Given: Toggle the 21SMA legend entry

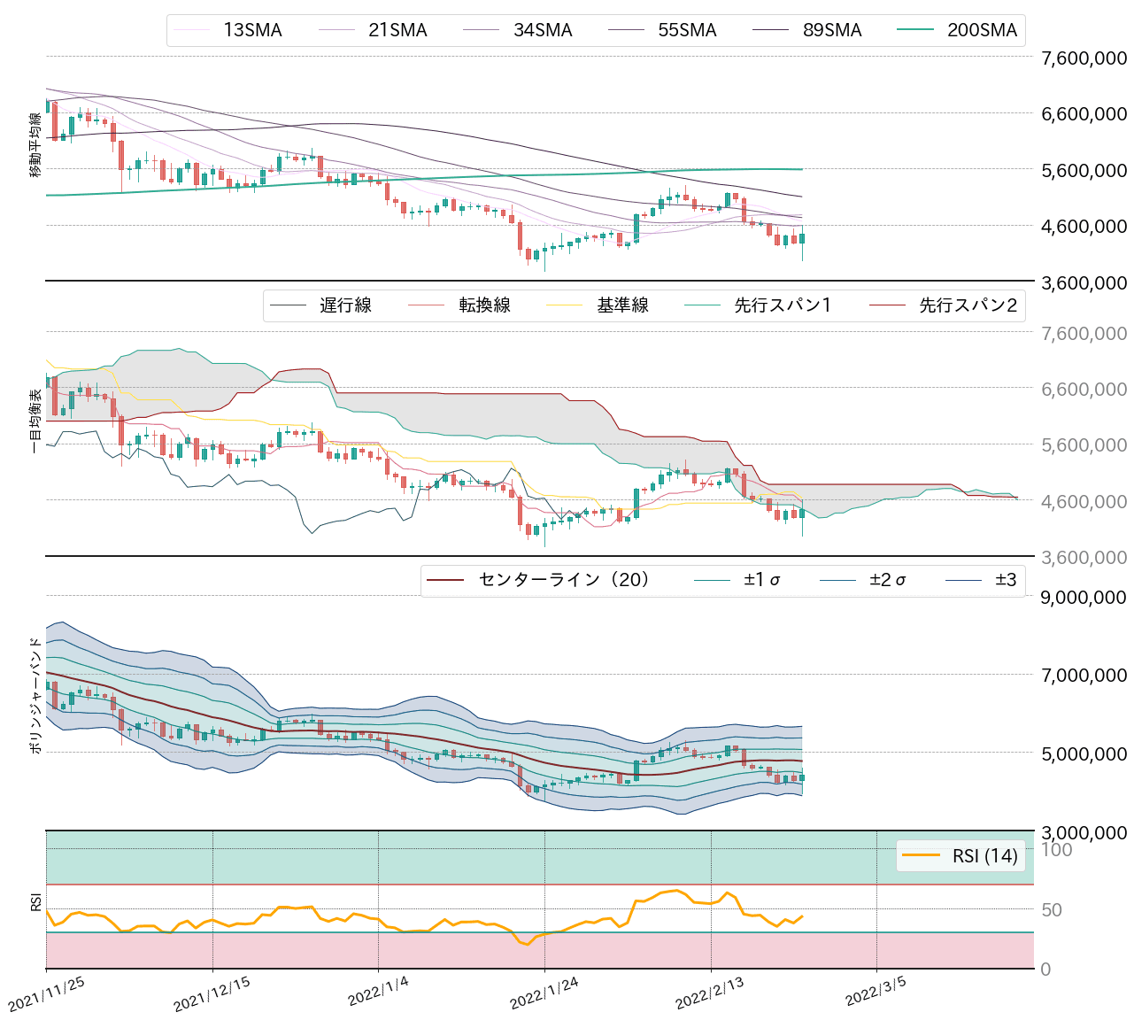Looking at the screenshot, I should click(398, 29).
